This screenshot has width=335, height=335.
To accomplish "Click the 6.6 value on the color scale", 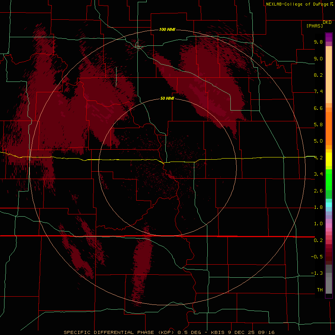I will (x=318, y=108).
